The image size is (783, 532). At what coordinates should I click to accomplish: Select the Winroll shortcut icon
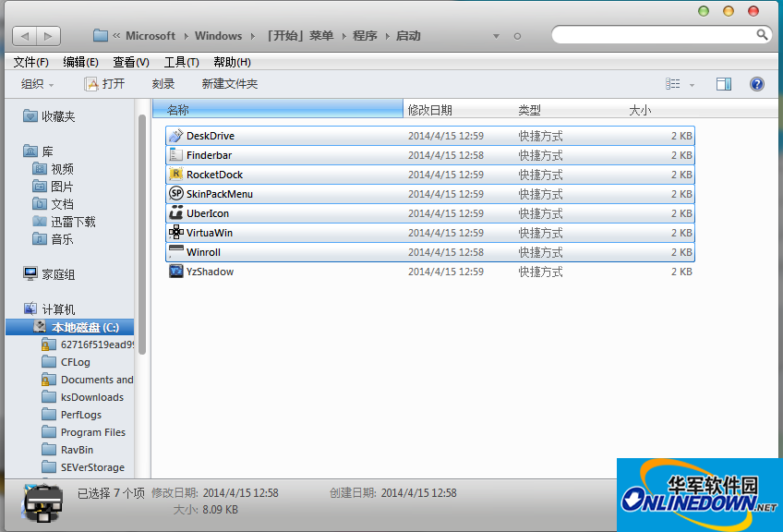tap(175, 251)
